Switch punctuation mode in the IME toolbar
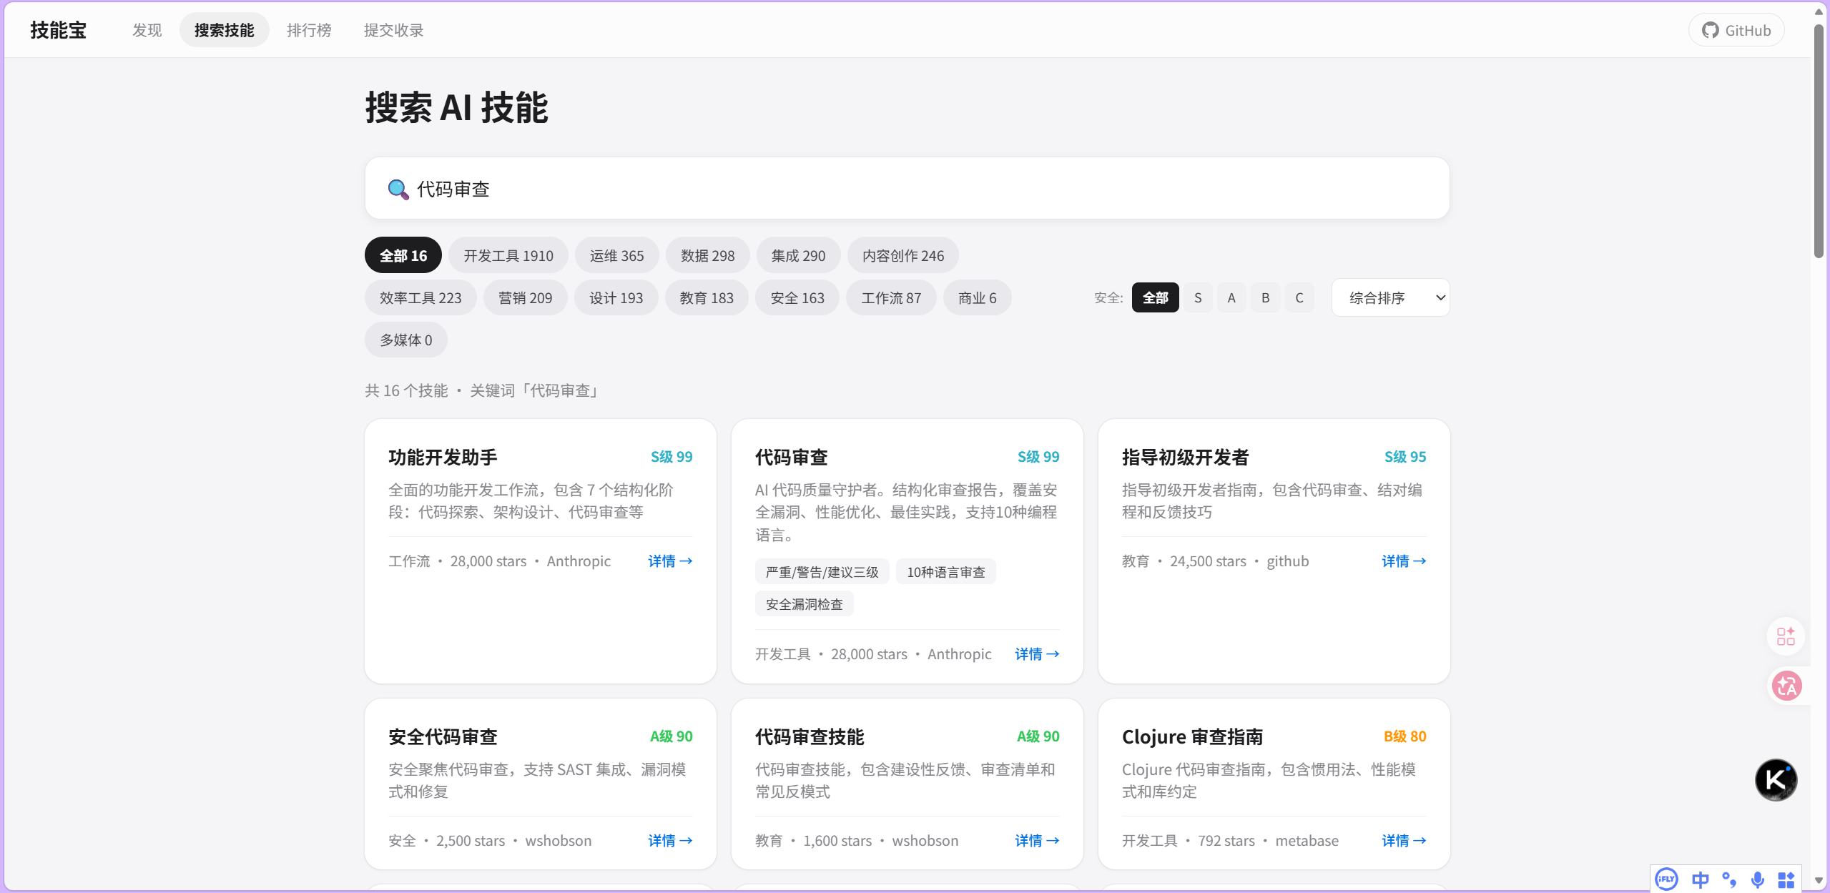Image resolution: width=1830 pixels, height=893 pixels. 1729,879
